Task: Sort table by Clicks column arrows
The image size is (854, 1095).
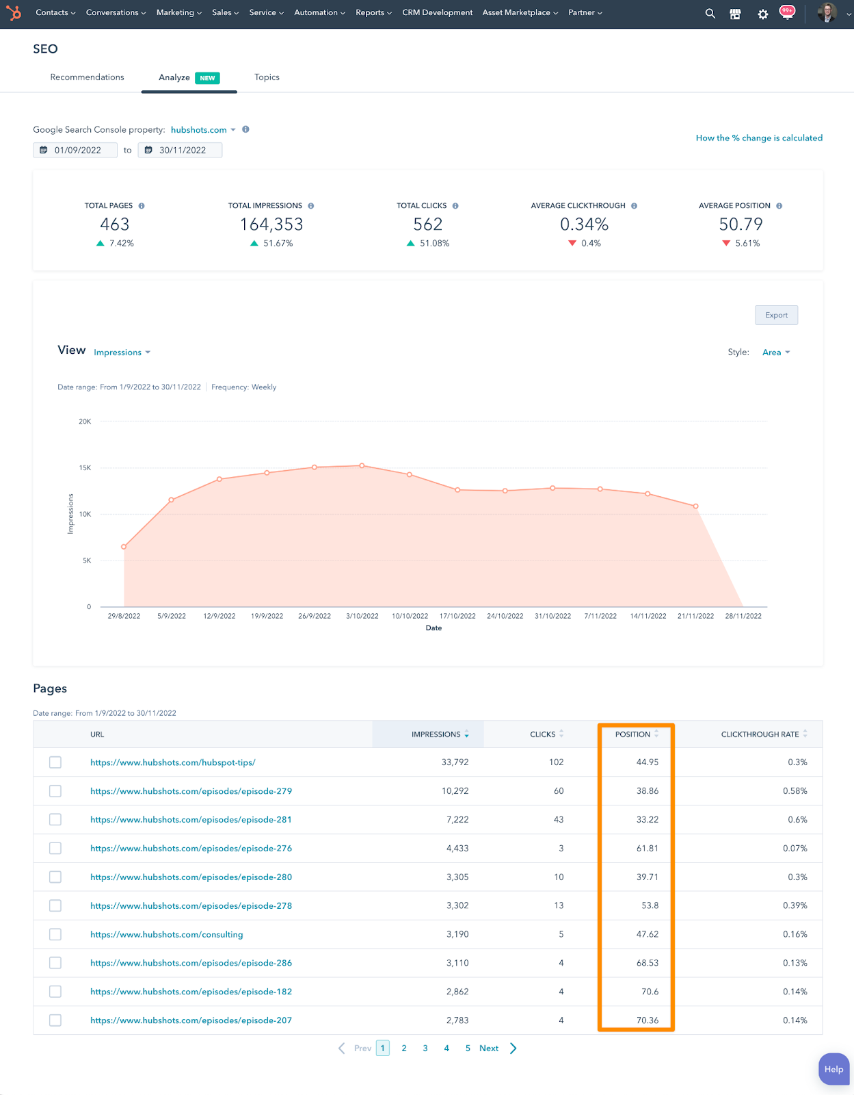Action: tap(561, 734)
